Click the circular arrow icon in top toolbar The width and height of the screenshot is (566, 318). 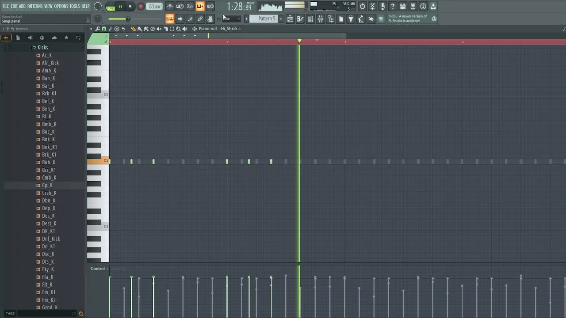(x=363, y=6)
